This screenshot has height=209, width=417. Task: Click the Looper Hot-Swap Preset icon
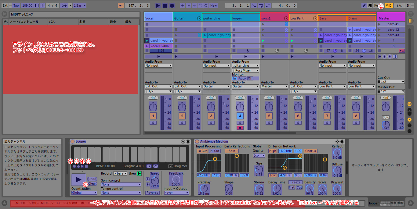coord(183,141)
